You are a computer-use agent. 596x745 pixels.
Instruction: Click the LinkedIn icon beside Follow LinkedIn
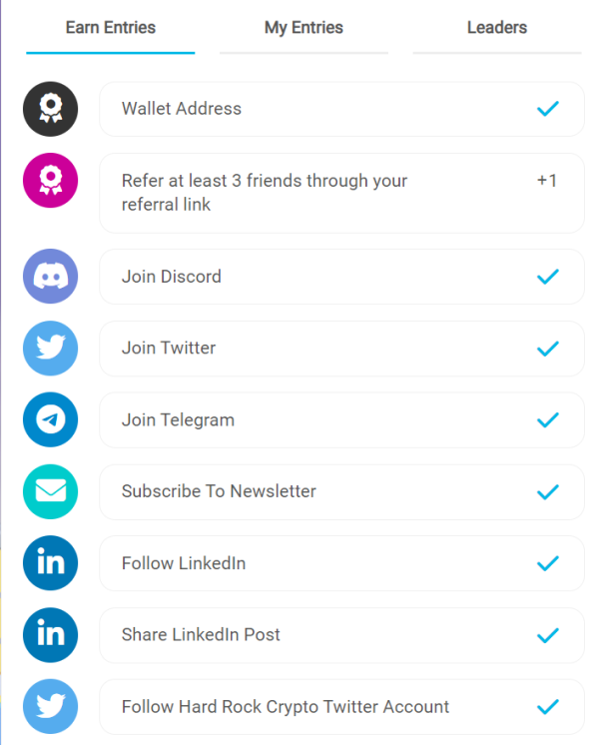pyautogui.click(x=50, y=563)
